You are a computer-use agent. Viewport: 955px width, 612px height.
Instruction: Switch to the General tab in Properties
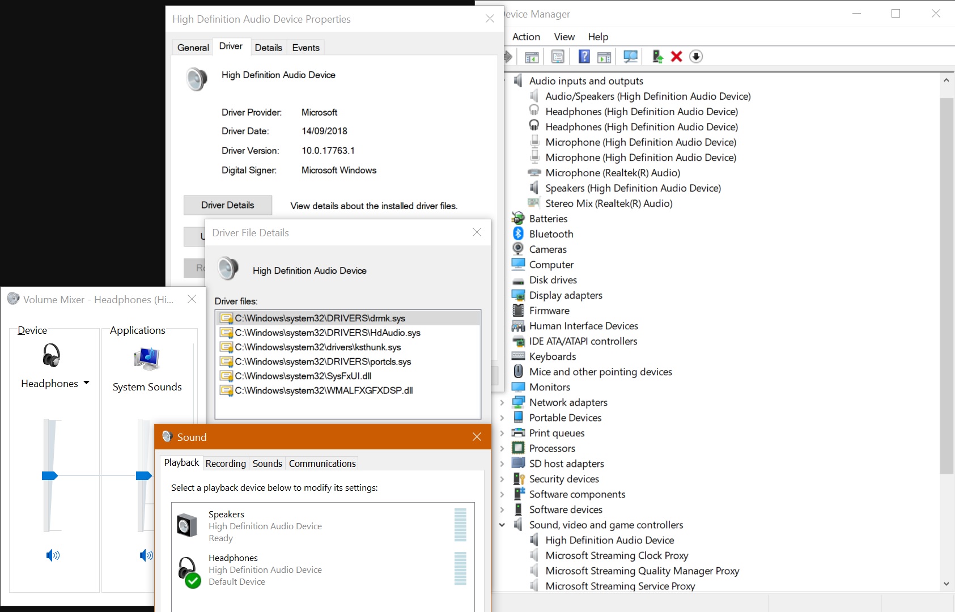193,48
